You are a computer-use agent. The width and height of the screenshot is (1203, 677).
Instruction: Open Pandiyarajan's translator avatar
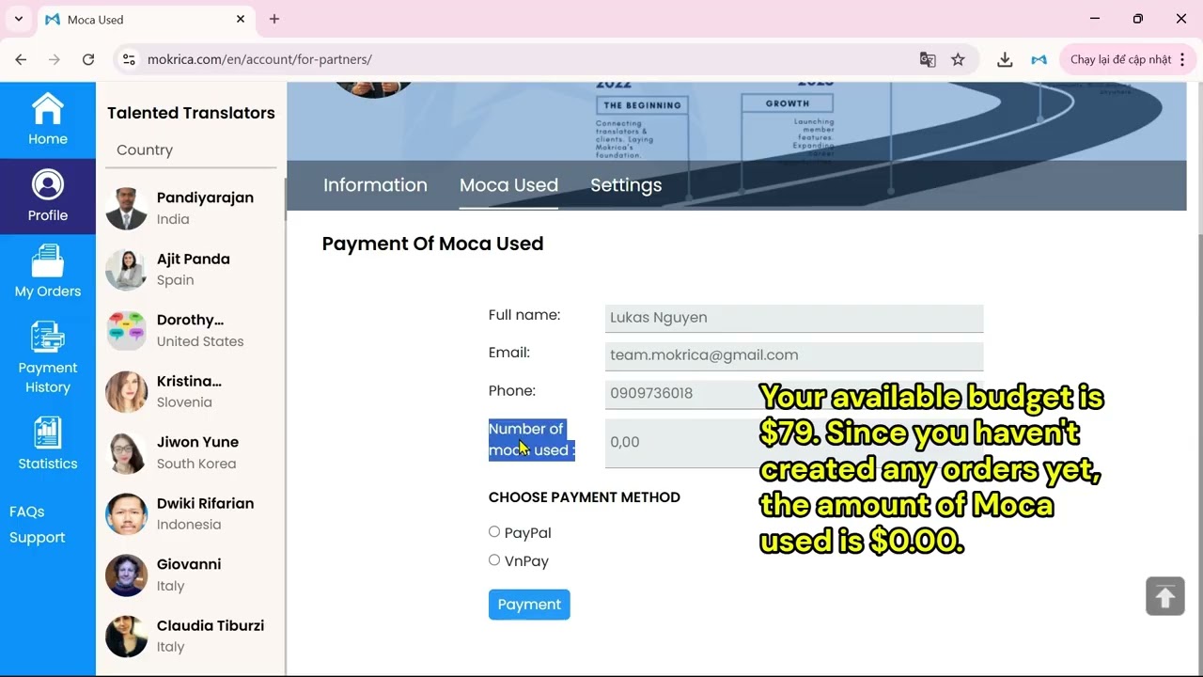[x=126, y=209]
